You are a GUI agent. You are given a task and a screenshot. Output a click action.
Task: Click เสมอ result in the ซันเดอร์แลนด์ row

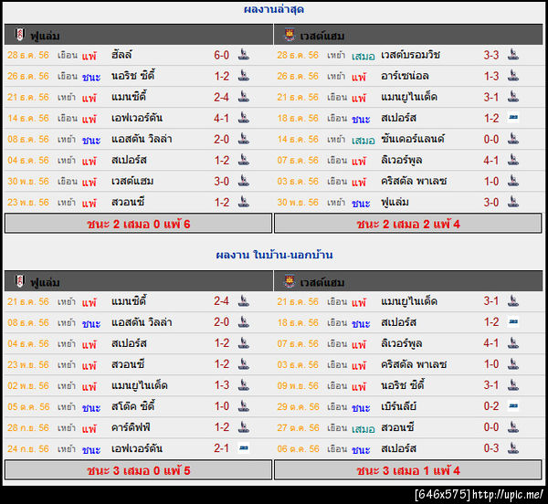[364, 140]
